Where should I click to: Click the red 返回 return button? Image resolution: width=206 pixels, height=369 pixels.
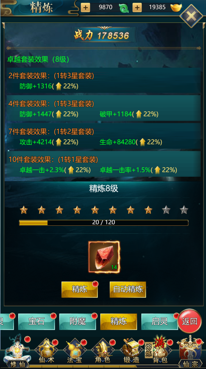pos(190,321)
